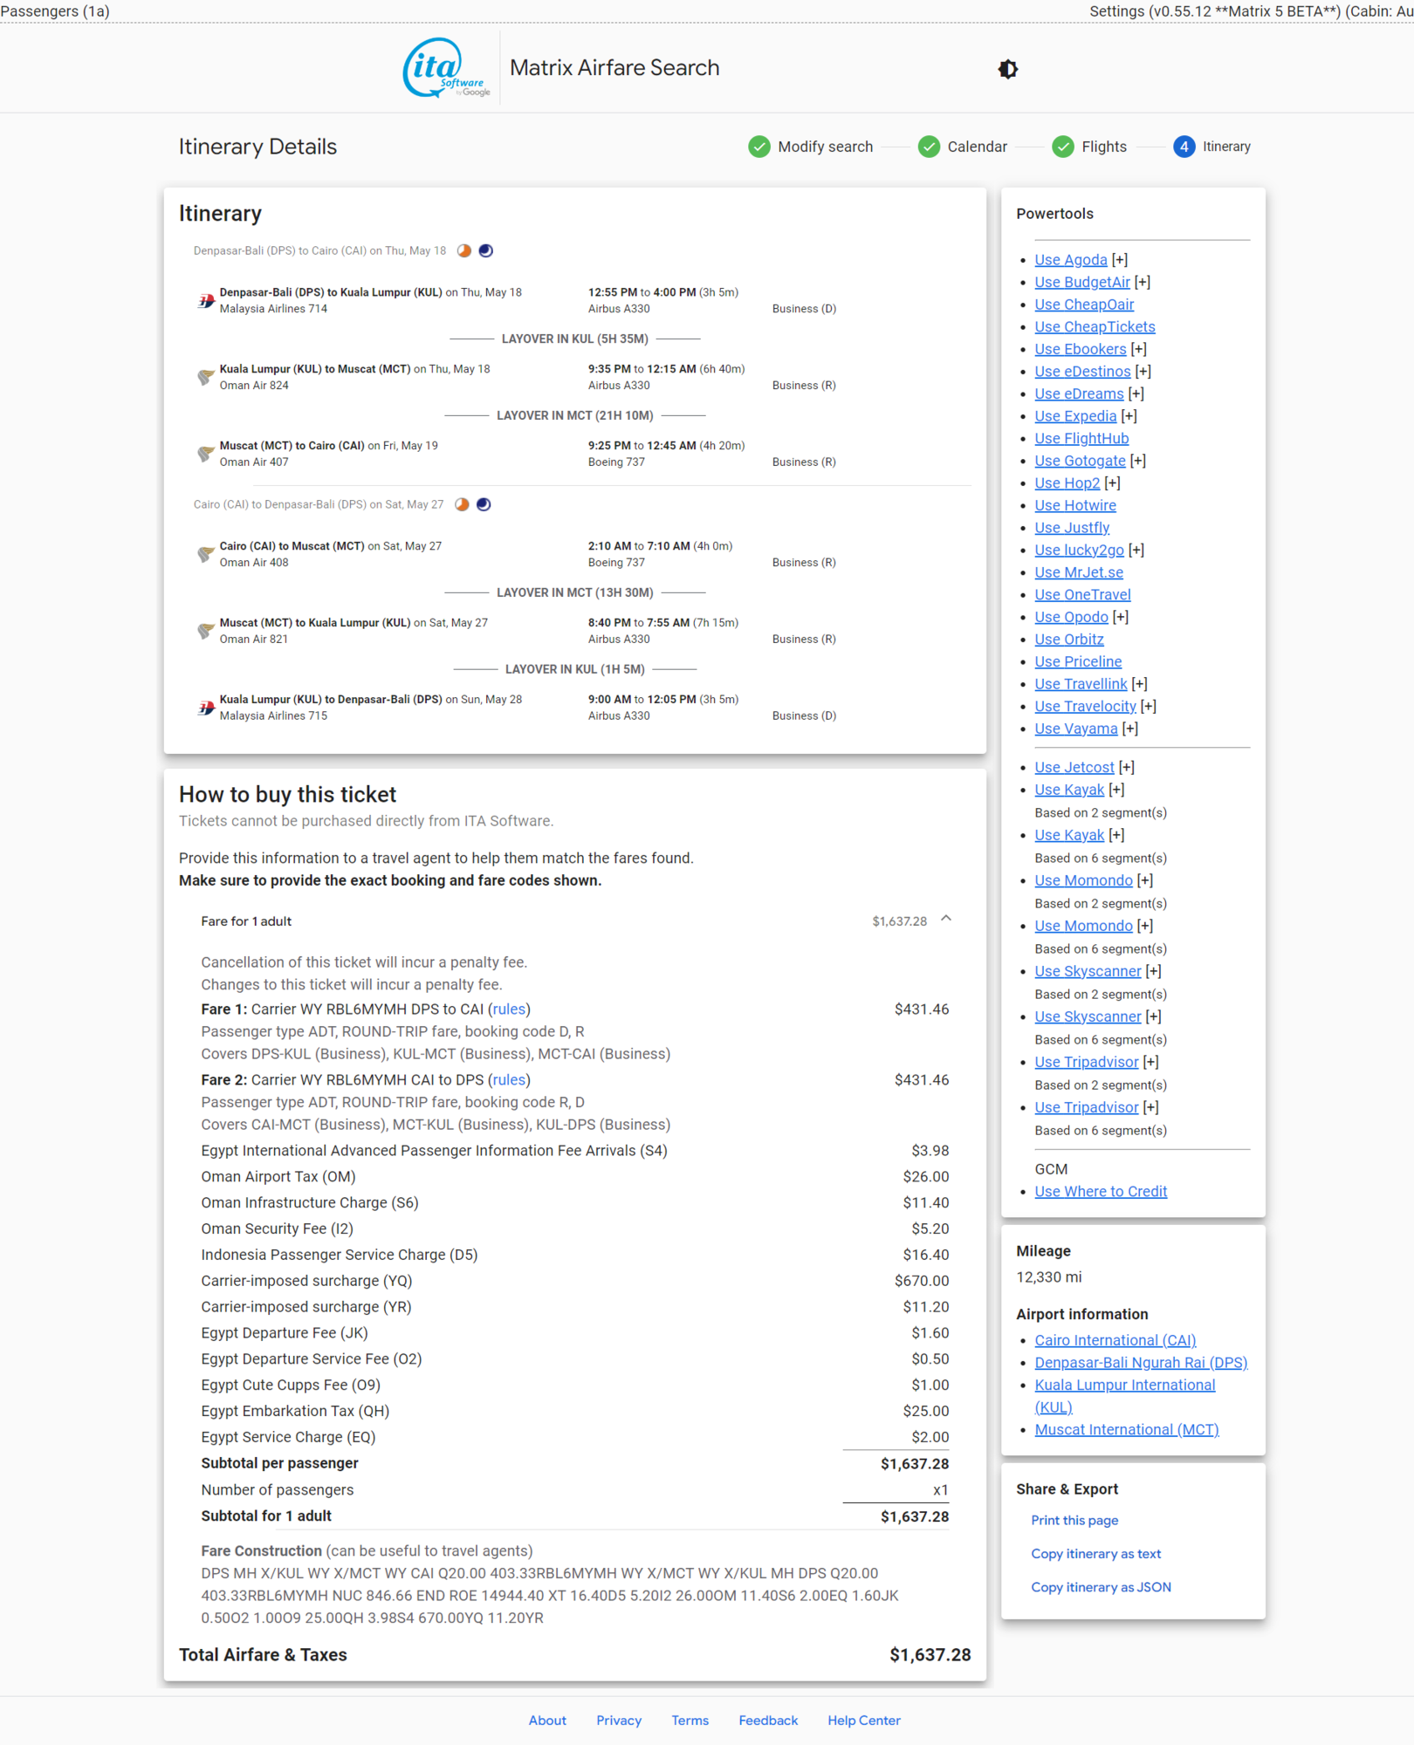Click the ITA Software logo
Screen dimensions: 1414x1745
(x=446, y=68)
